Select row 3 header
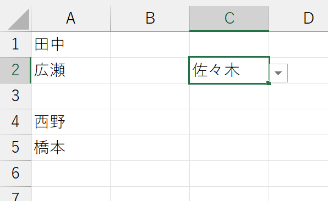This screenshot has width=328, height=201. 15,96
